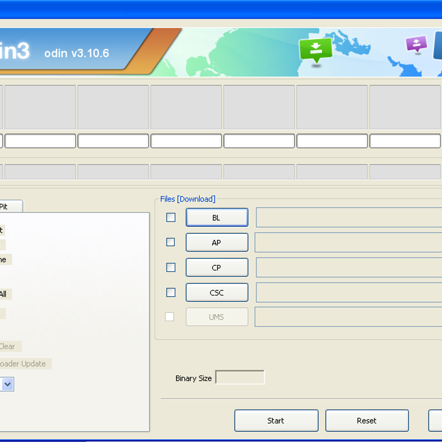Click the greyed-out UMS checkbox
442x442 pixels.
(169, 317)
